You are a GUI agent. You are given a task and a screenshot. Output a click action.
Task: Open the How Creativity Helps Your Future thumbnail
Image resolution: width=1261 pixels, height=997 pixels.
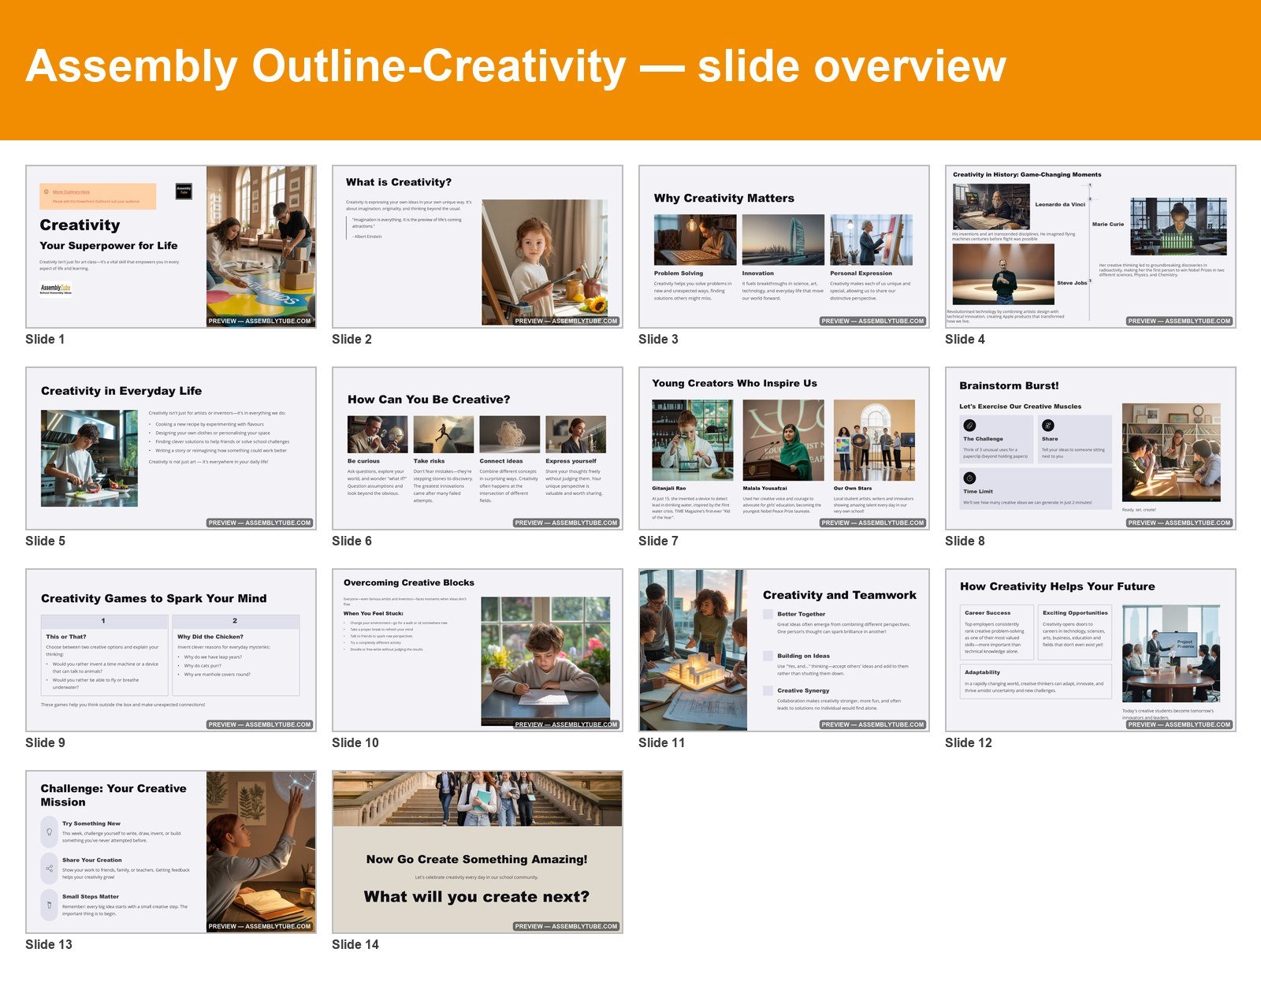click(1091, 650)
